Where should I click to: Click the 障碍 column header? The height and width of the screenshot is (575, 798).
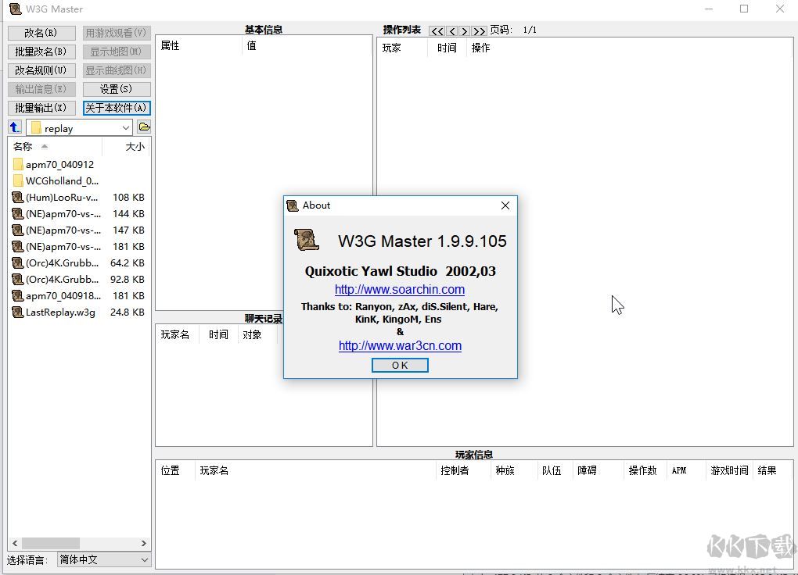pyautogui.click(x=598, y=471)
